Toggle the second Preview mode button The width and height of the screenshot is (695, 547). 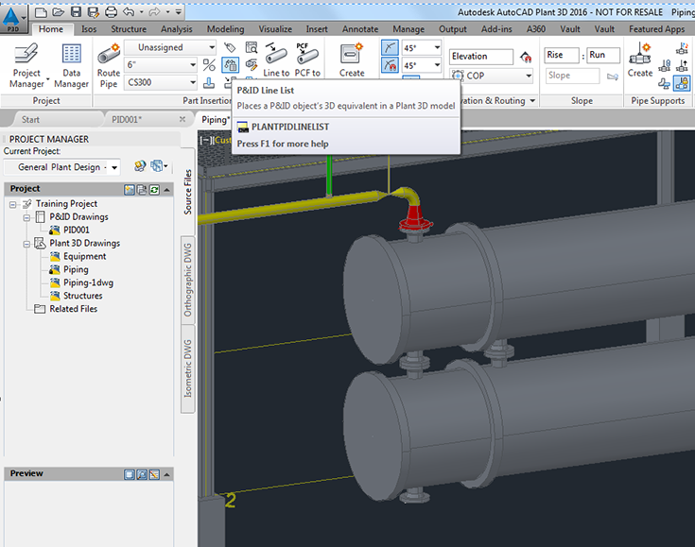coord(142,475)
